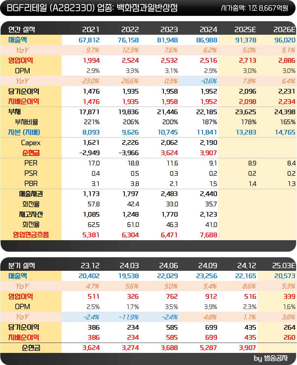Select Capex value 2,226

point(130,143)
